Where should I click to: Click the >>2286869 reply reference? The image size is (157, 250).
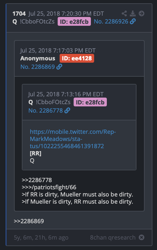tap(29, 221)
